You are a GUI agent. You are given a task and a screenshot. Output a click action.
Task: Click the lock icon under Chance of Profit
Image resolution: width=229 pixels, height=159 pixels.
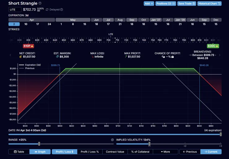pyautogui.click(x=172, y=57)
